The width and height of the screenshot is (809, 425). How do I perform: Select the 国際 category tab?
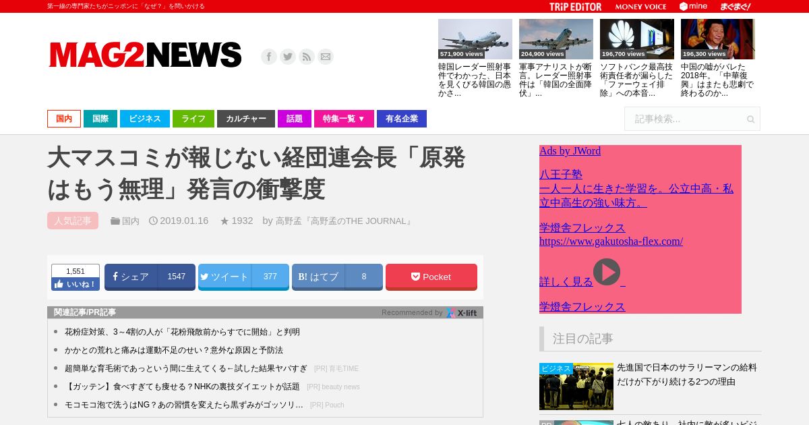point(100,119)
